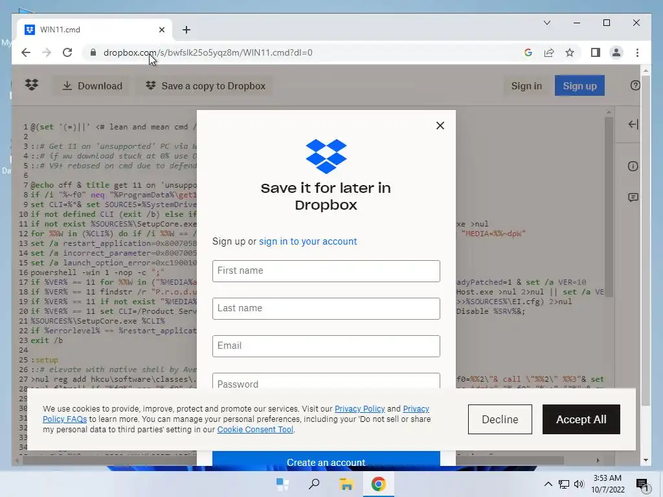Click the browser forward arrow
Viewport: 663px width, 497px height.
point(47,52)
